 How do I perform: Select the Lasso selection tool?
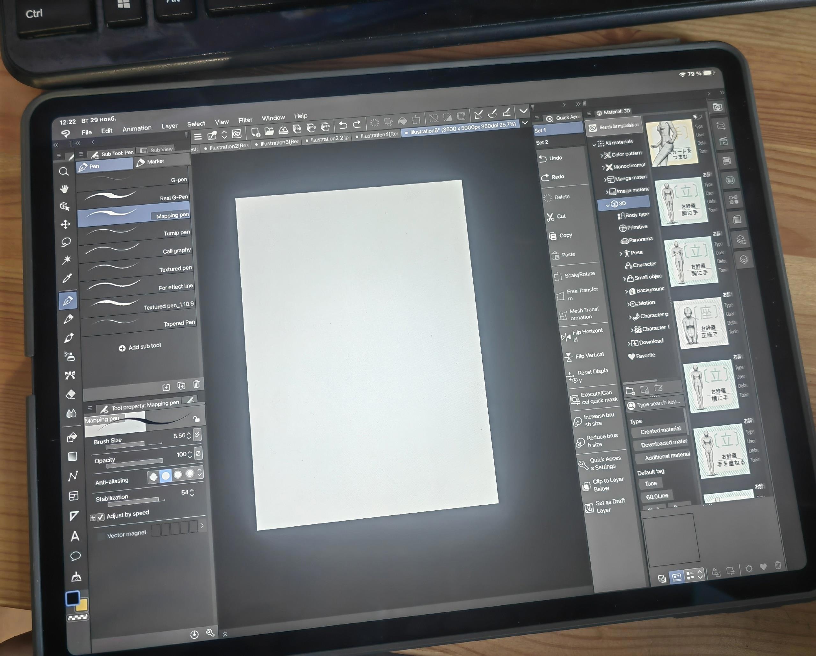pyautogui.click(x=66, y=242)
